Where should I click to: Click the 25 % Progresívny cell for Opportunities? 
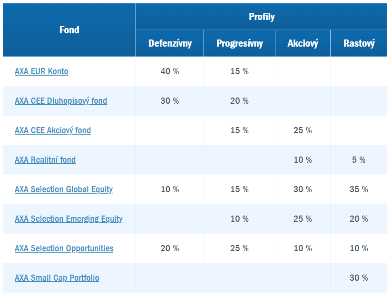(239, 248)
